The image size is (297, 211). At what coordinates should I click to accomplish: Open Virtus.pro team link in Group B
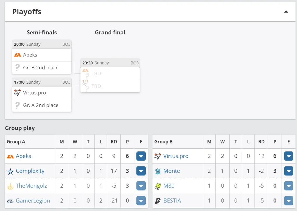click(x=176, y=156)
